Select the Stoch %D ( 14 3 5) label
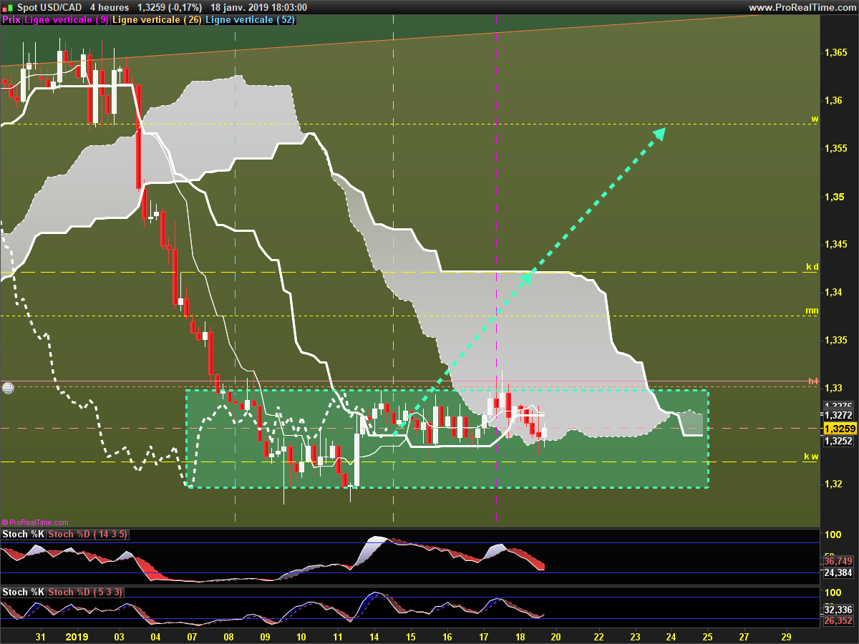This screenshot has width=859, height=644. [88, 534]
